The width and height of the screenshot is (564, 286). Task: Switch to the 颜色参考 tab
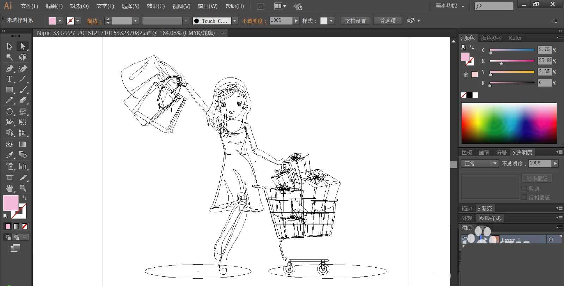pyautogui.click(x=491, y=38)
